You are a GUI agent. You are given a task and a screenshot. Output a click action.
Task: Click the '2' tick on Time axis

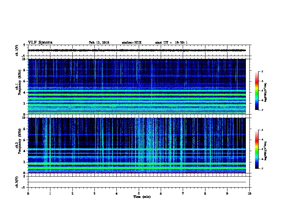tap(72, 194)
